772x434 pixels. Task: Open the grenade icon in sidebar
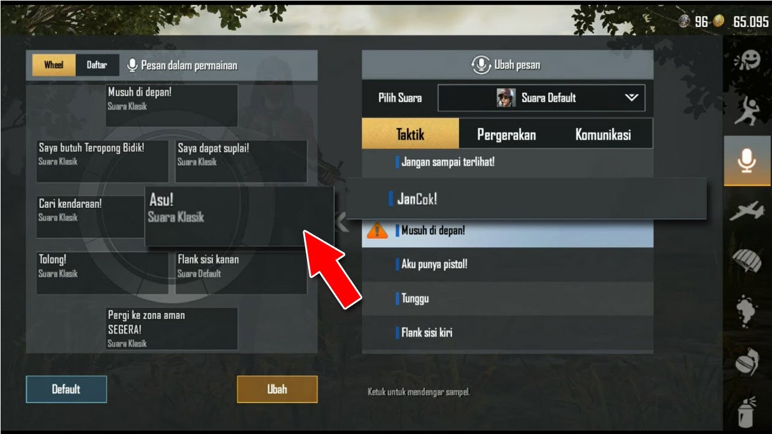click(747, 362)
